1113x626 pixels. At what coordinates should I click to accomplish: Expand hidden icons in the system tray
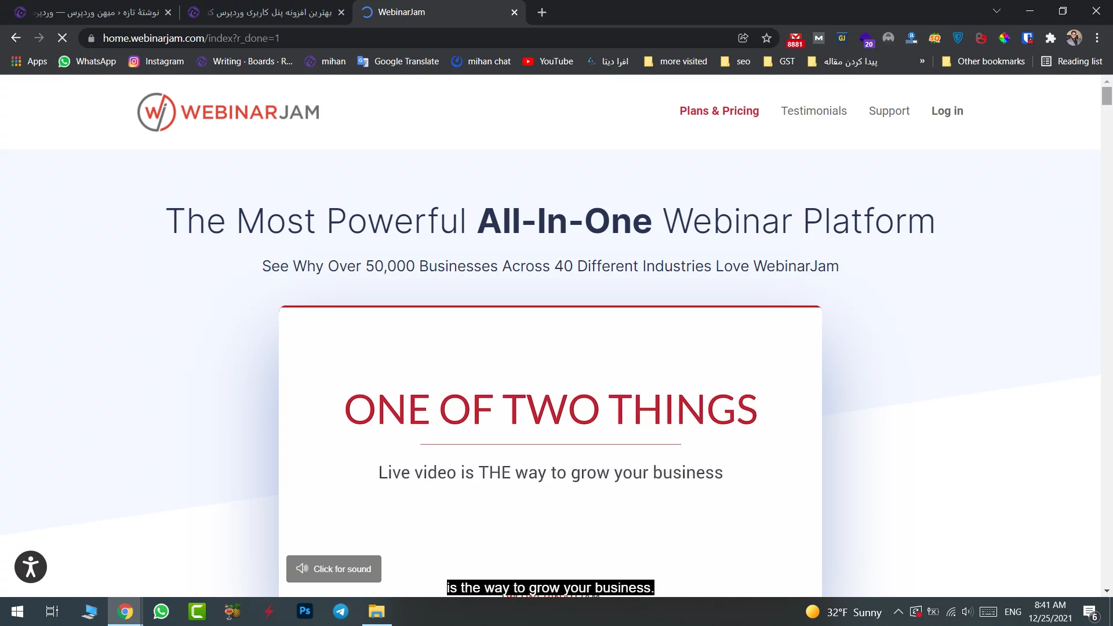click(x=897, y=612)
